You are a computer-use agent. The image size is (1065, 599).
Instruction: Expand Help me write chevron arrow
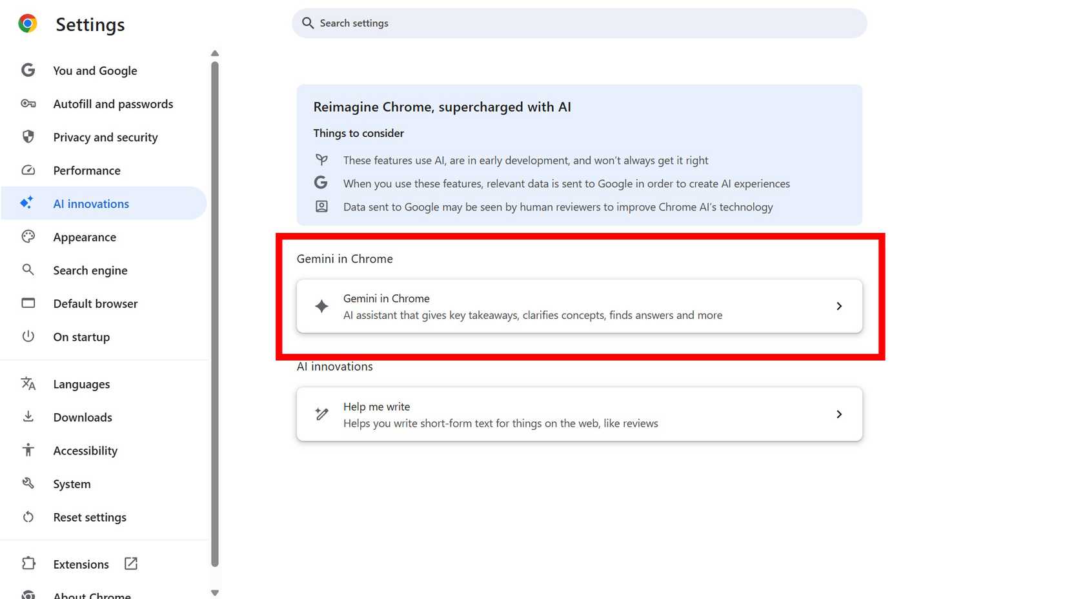[x=839, y=414]
